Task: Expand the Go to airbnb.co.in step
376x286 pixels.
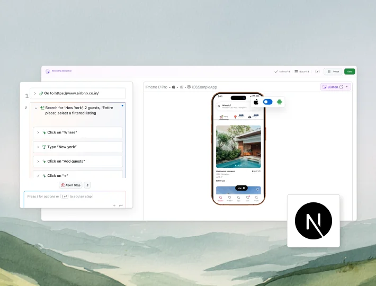Action: [35, 93]
